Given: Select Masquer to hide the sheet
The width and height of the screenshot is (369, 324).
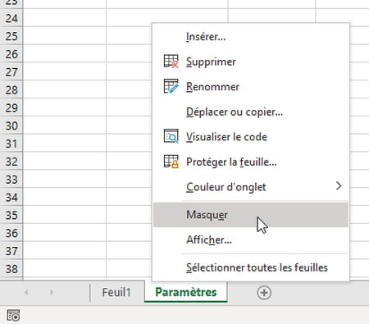Looking at the screenshot, I should (251, 215).
